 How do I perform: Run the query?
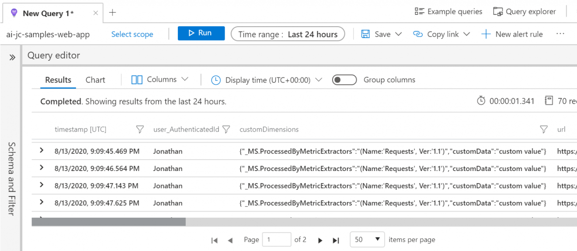click(x=201, y=33)
